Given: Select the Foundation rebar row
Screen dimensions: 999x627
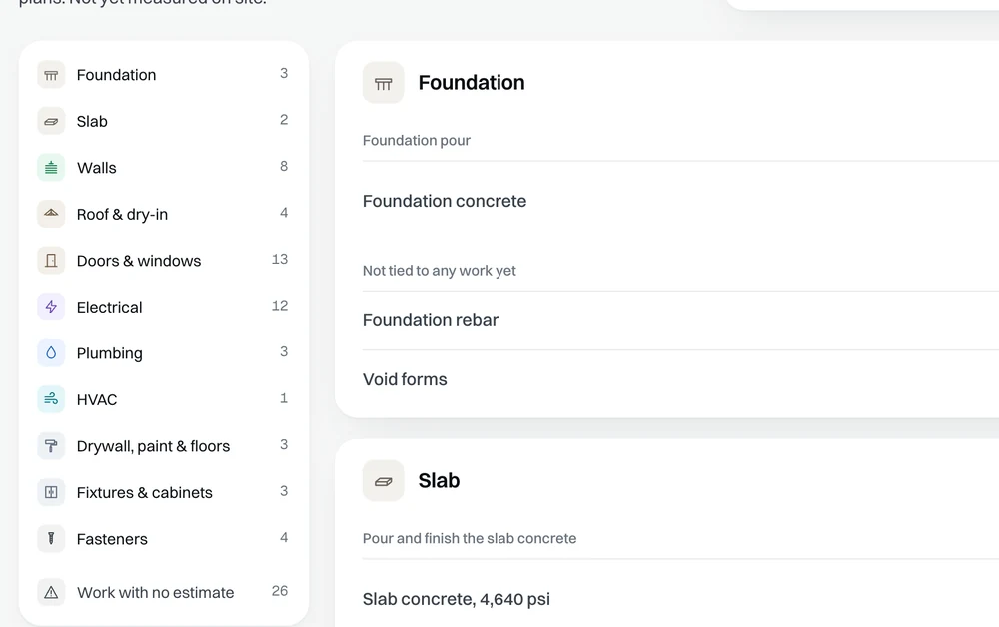Looking at the screenshot, I should click(680, 320).
